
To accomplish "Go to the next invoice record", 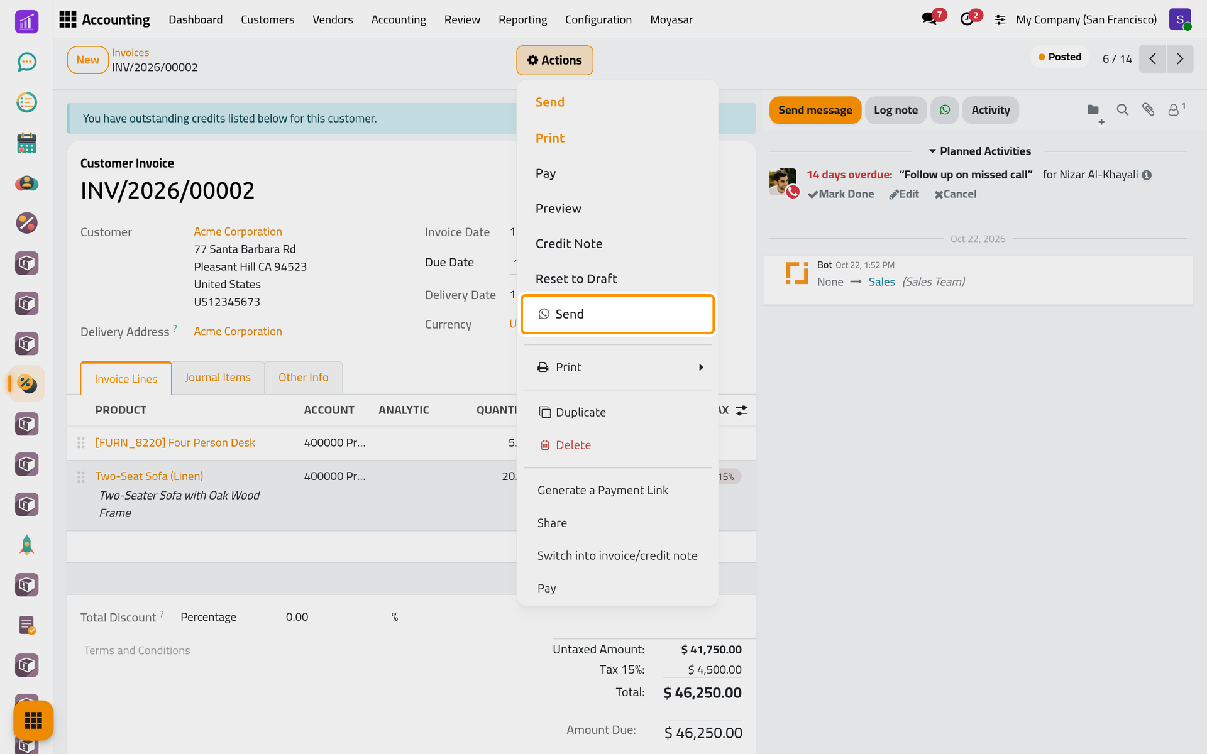I will 1180,59.
